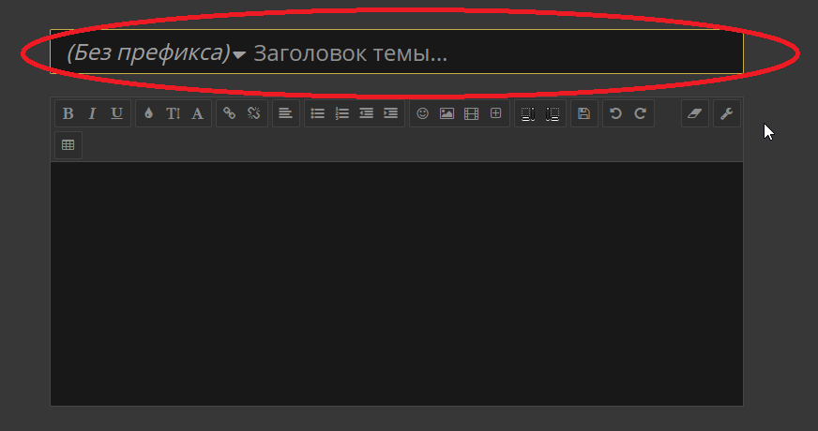Remove link with broken chain icon

point(254,113)
